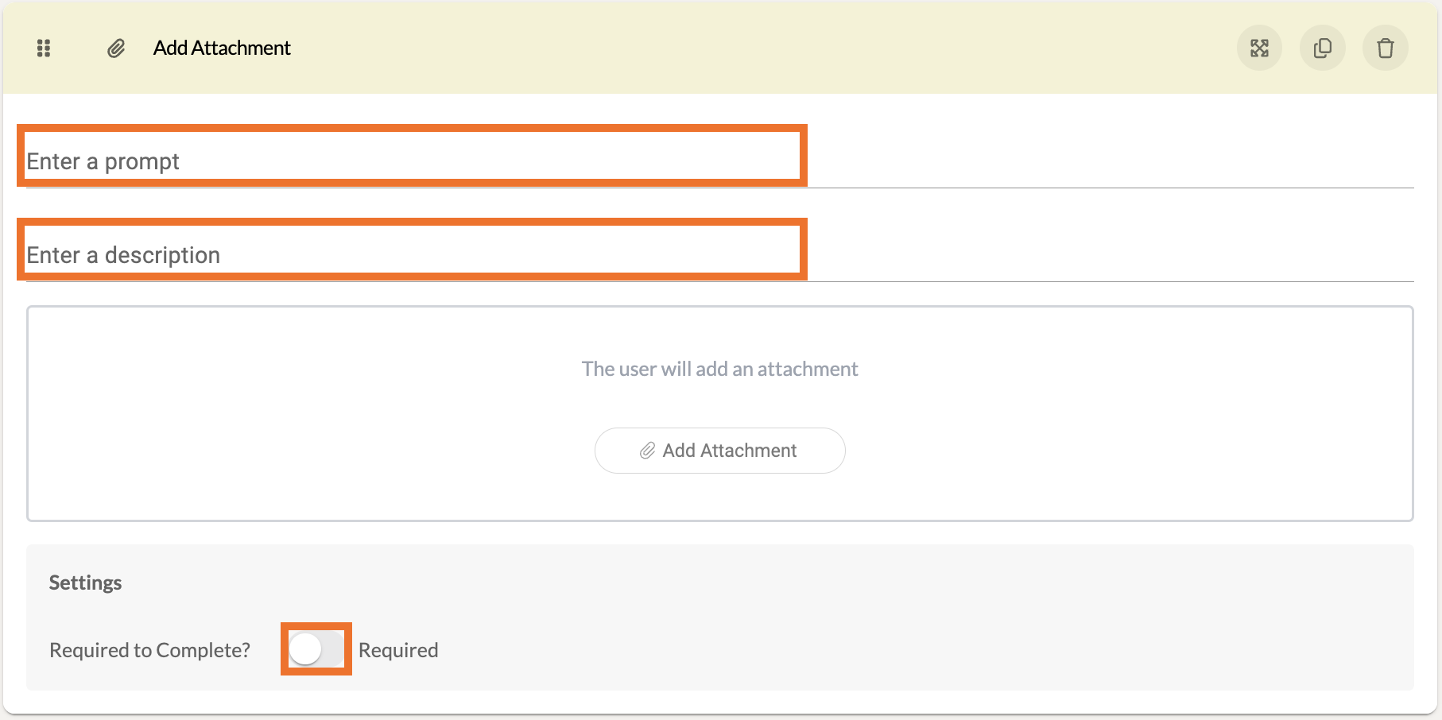This screenshot has width=1442, height=720.
Task: Click the expand arrows icon in the header
Action: 1259,48
